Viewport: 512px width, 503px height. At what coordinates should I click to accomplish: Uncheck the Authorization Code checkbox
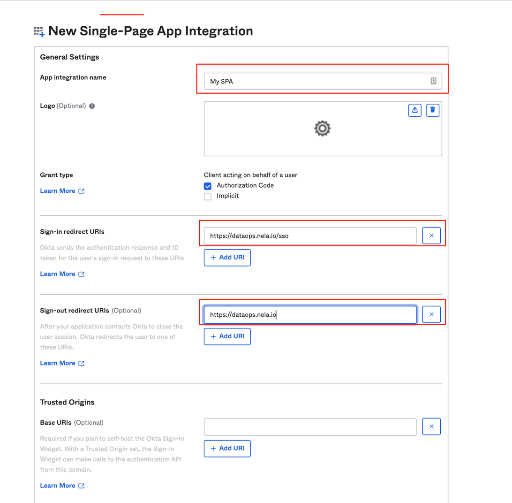tap(208, 186)
